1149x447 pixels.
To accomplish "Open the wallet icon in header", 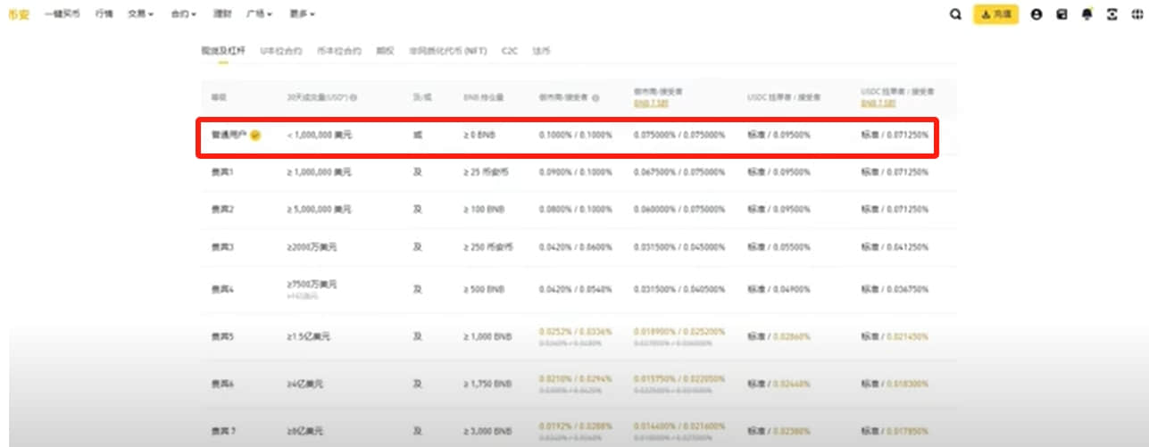I will coord(1062,14).
